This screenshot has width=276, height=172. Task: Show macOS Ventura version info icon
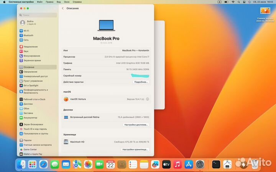tap(148, 99)
